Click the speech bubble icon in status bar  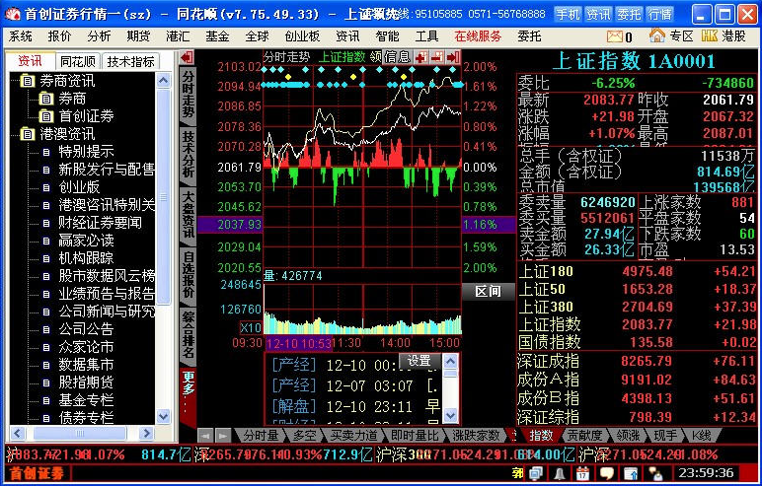pyautogui.click(x=606, y=473)
